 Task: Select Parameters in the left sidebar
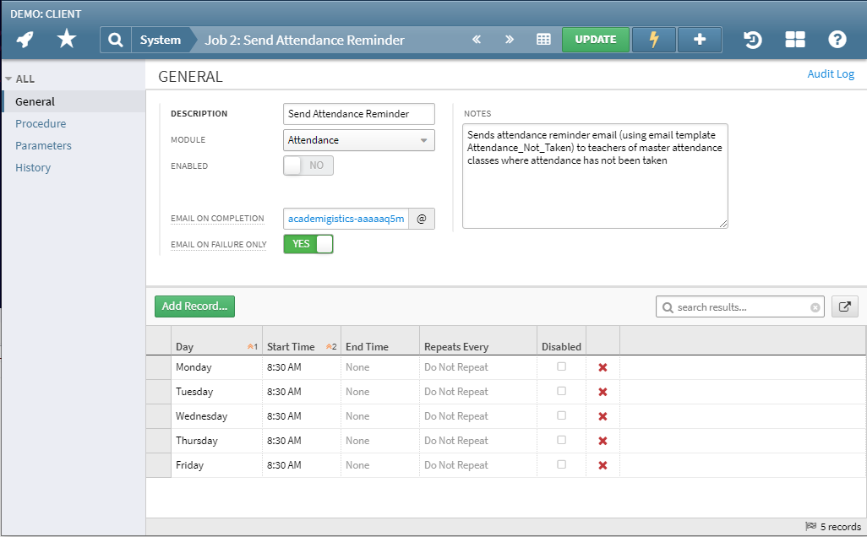[x=43, y=145]
